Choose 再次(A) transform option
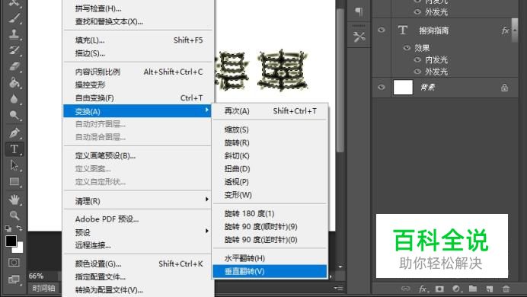The height and width of the screenshot is (297, 527). 270,111
